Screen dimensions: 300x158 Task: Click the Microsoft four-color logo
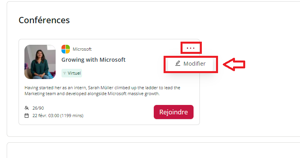click(65, 49)
